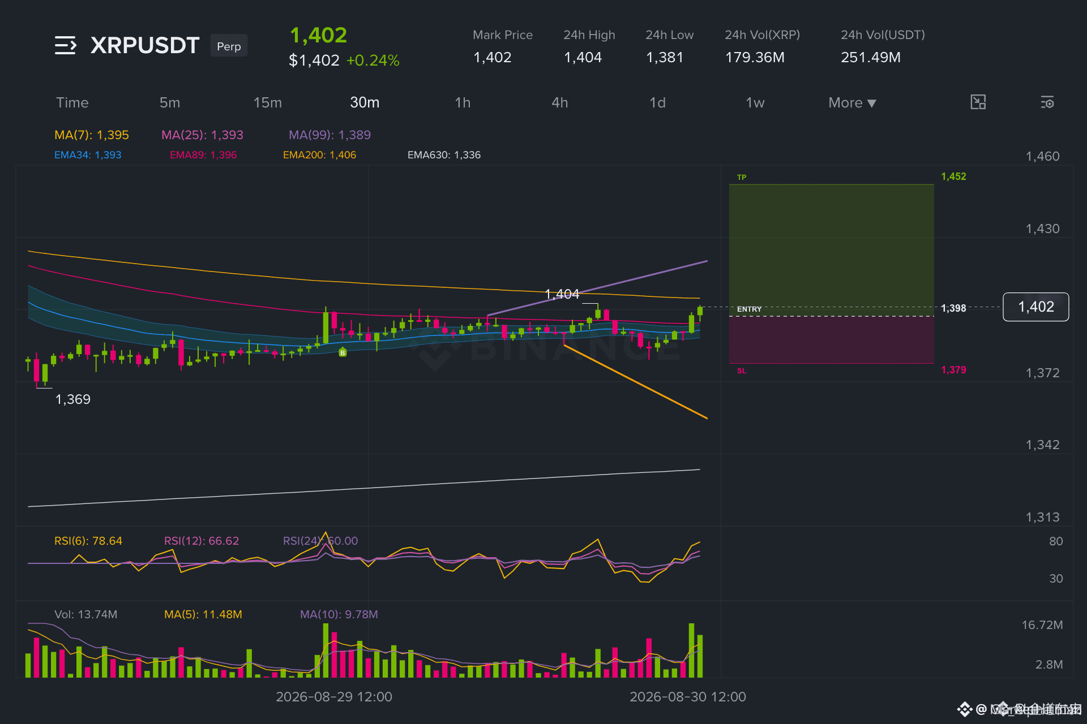Viewport: 1087px width, 724px height.
Task: Select the 1h timeframe
Action: pyautogui.click(x=463, y=103)
